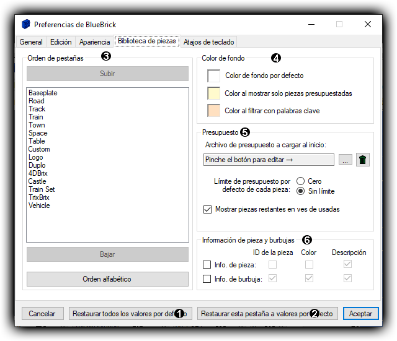The width and height of the screenshot is (397, 341).
Task: Enable the Info. de pieza checkbox
Action: pyautogui.click(x=207, y=265)
